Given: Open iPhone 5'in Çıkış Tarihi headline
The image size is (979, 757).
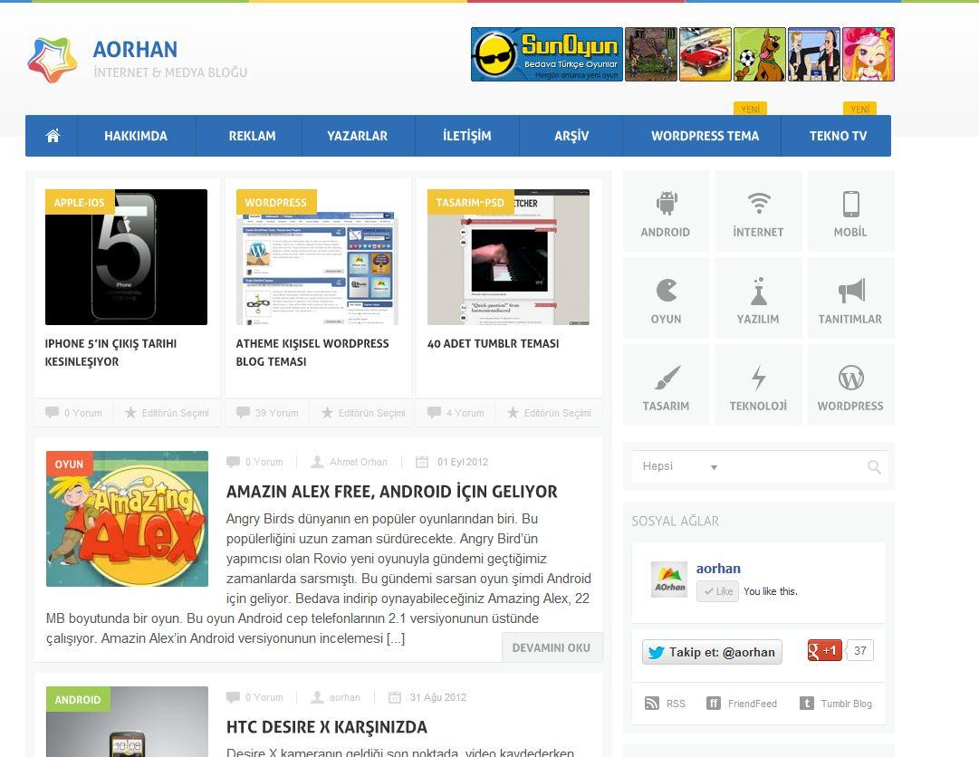Looking at the screenshot, I should (110, 352).
